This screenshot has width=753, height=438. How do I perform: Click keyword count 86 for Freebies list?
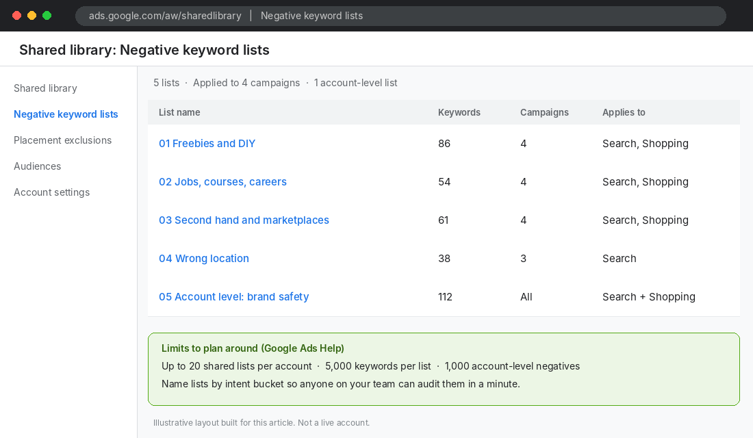click(x=444, y=144)
